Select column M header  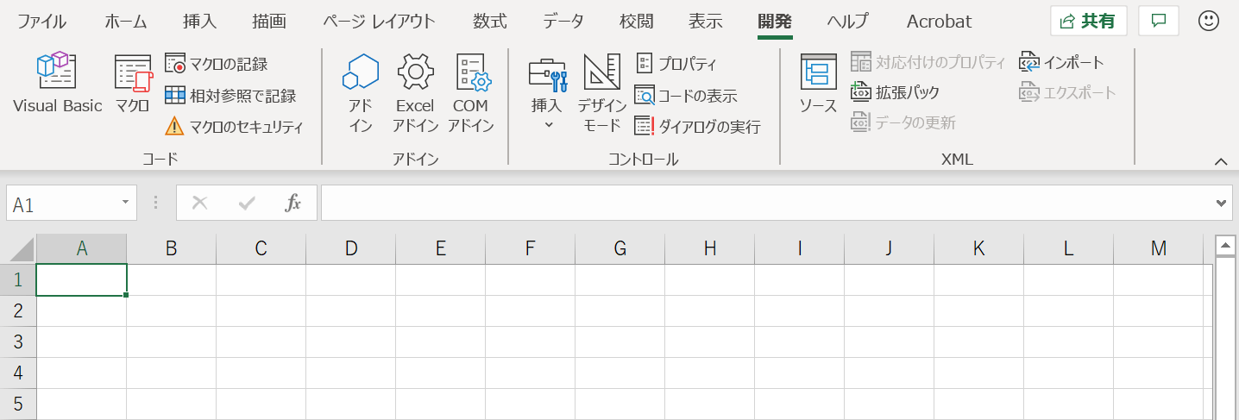(1159, 248)
